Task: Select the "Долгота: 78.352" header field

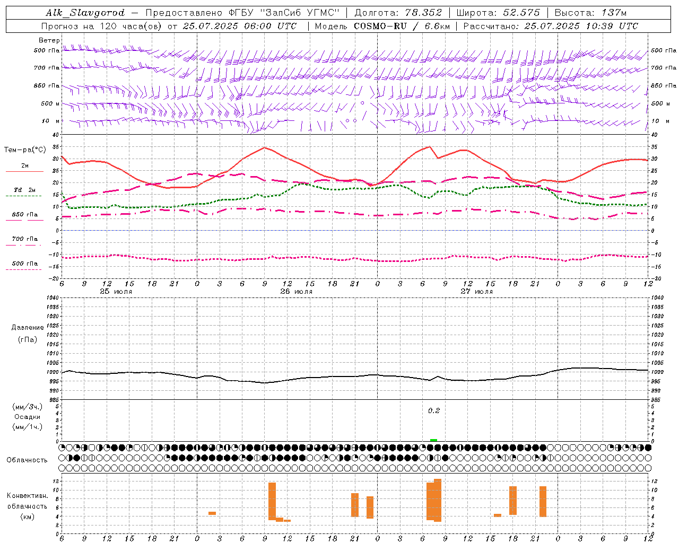Action: [397, 13]
